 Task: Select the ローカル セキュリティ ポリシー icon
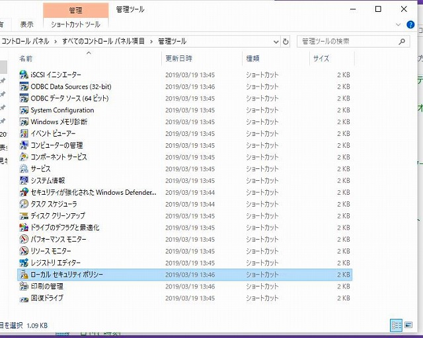(x=24, y=275)
